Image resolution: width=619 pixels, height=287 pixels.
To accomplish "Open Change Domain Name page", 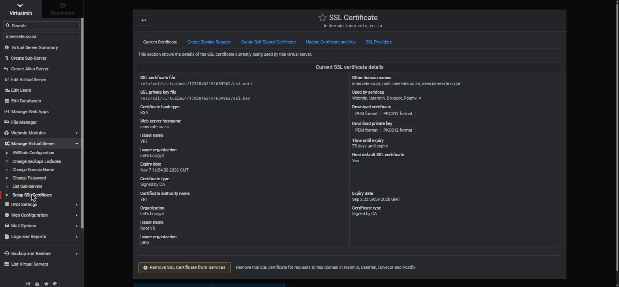I will pyautogui.click(x=33, y=170).
